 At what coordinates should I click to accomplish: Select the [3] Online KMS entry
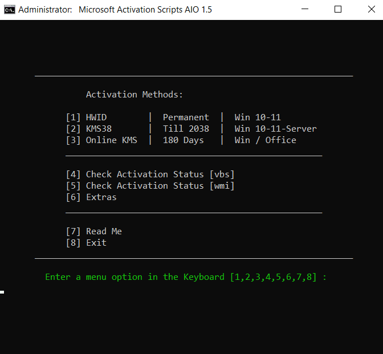click(x=101, y=140)
